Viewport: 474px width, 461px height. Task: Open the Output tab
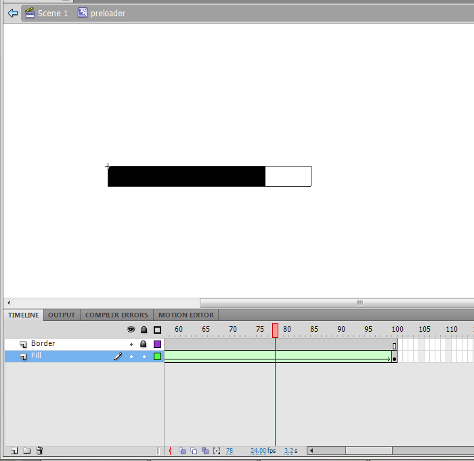pyautogui.click(x=62, y=315)
